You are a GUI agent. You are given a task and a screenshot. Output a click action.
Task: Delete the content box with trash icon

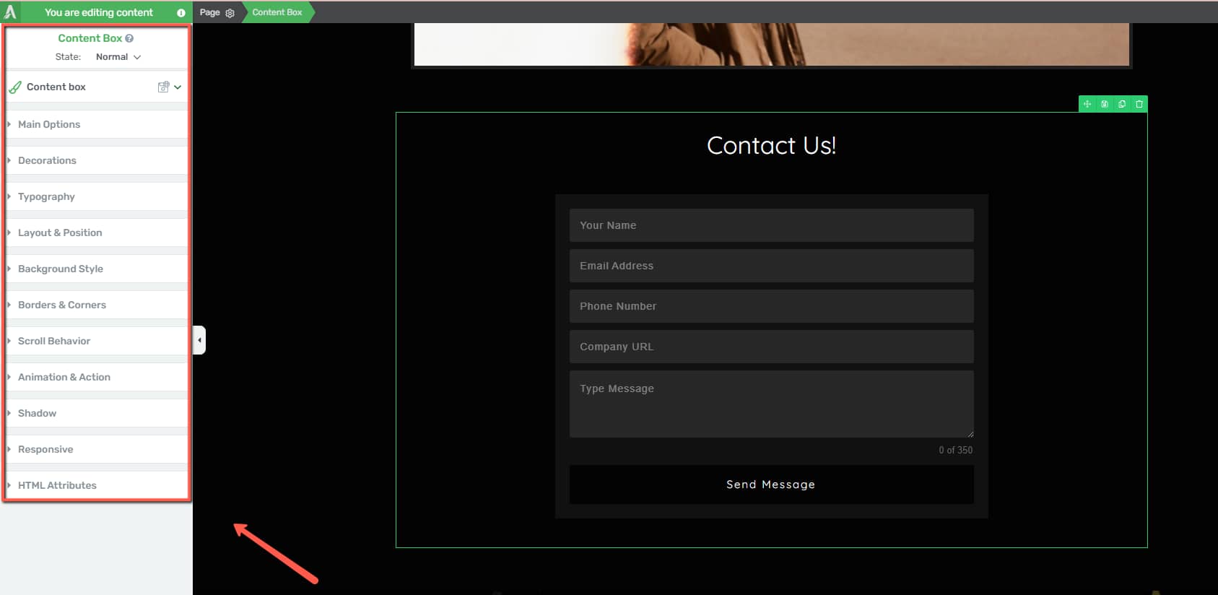click(x=1139, y=104)
